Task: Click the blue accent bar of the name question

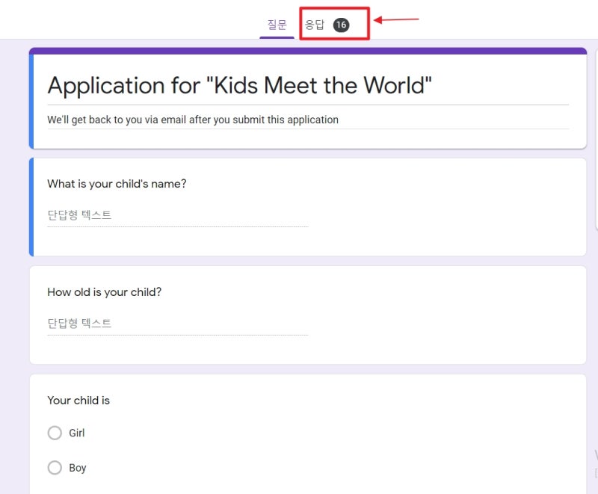Action: pos(31,207)
